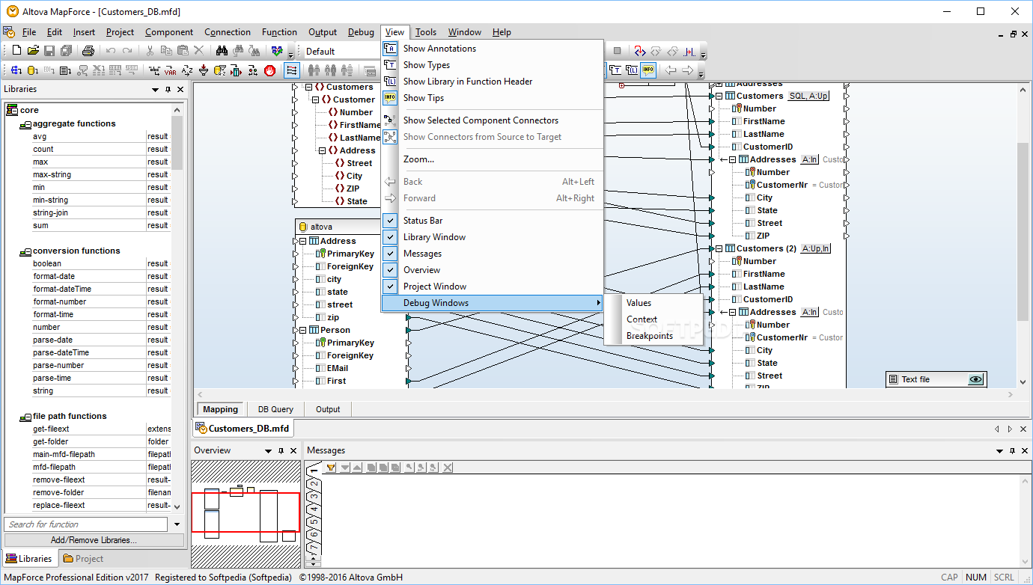The image size is (1033, 585).
Task: Click red viewport rectangle in Overview
Action: pyautogui.click(x=246, y=512)
